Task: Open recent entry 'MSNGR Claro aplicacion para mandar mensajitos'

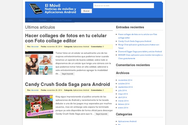Action: [x=140, y=57]
